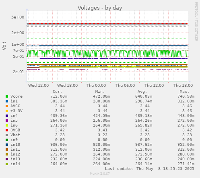Click in6 average value 269.82m
This screenshot has height=178, width=200.
pyautogui.click(x=144, y=125)
